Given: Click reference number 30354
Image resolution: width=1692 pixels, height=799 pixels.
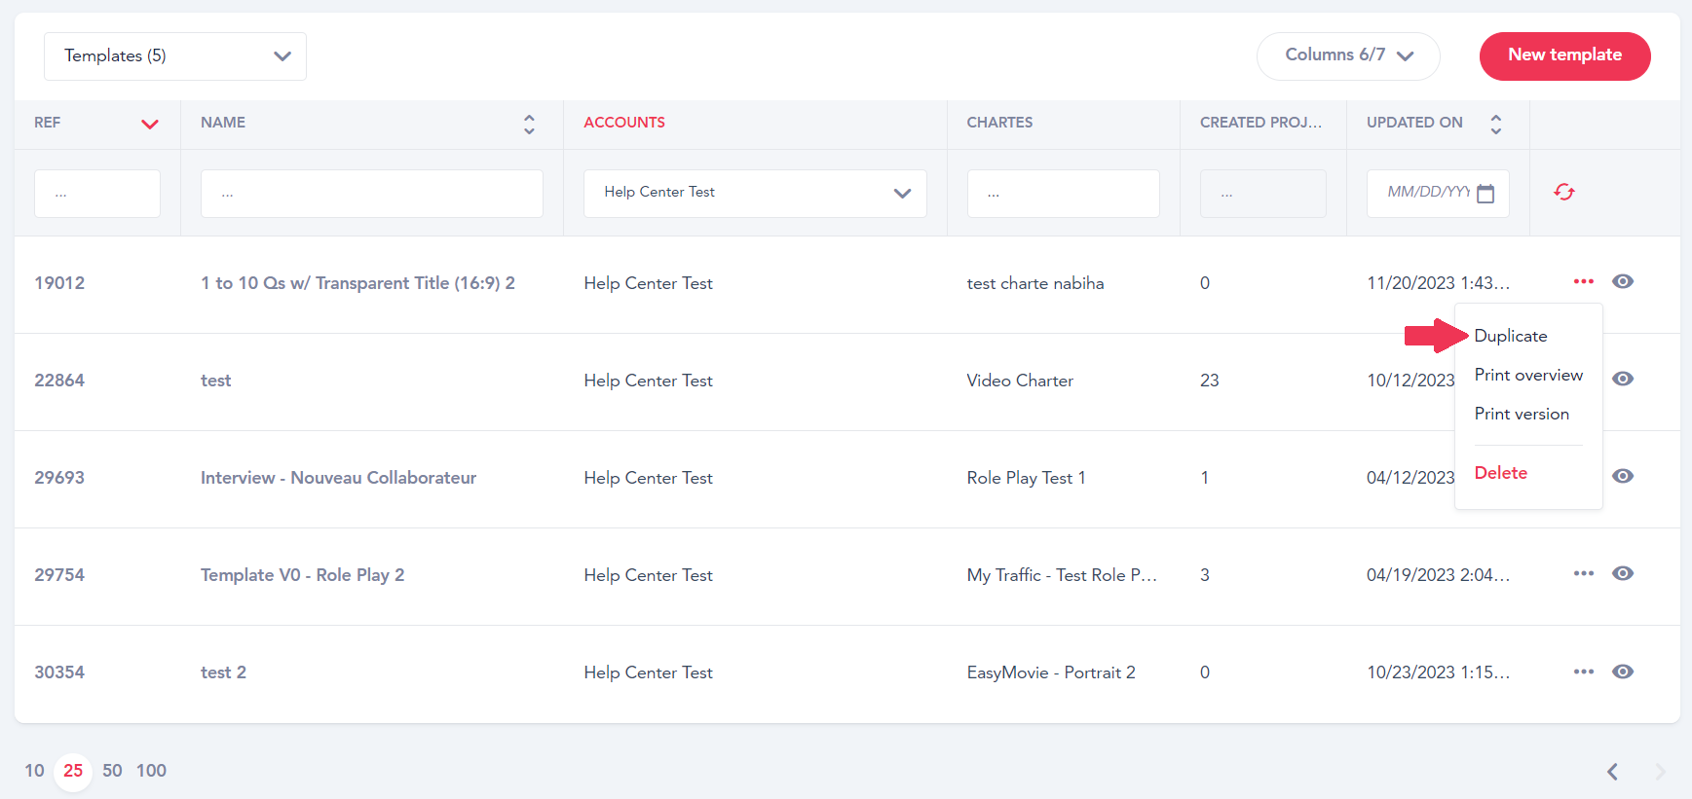Looking at the screenshot, I should point(59,672).
